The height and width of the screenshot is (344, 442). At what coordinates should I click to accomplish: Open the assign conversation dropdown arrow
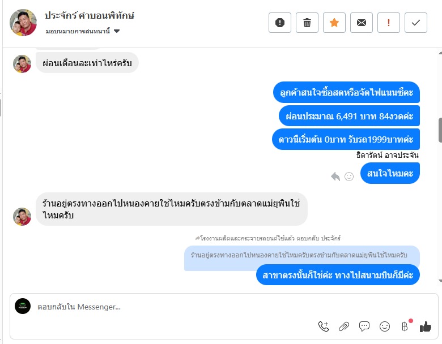(x=117, y=31)
